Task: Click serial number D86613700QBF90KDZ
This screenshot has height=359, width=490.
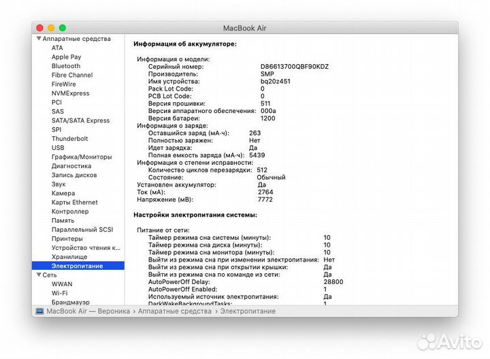Action: pos(295,67)
